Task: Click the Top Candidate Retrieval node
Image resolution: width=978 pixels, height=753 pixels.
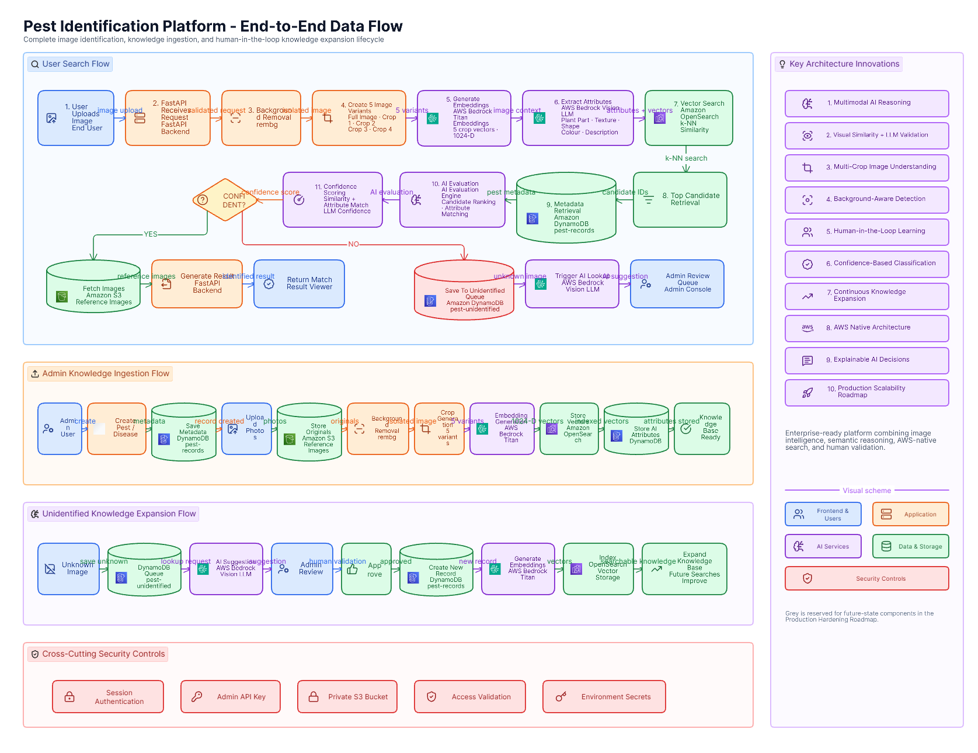Action: pyautogui.click(x=680, y=200)
